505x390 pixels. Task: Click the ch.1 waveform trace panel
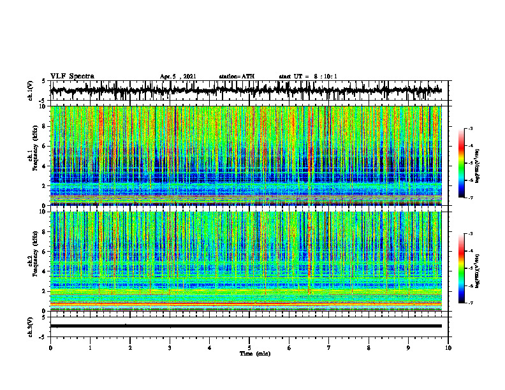tap(249, 90)
